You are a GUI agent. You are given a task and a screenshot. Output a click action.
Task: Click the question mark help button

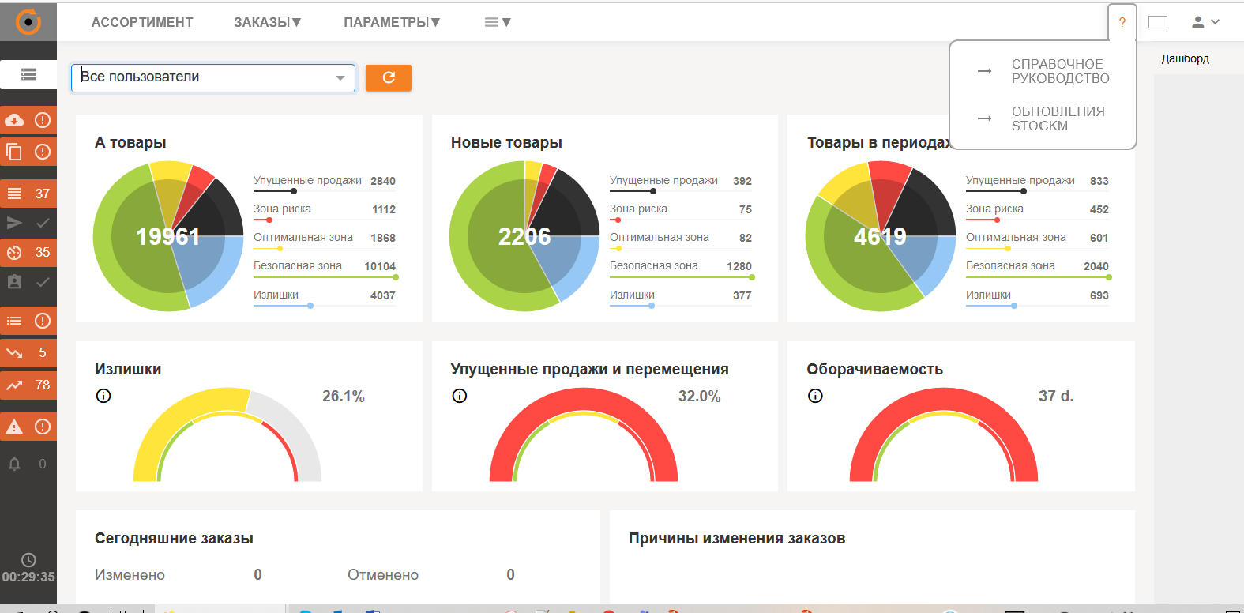1122,22
